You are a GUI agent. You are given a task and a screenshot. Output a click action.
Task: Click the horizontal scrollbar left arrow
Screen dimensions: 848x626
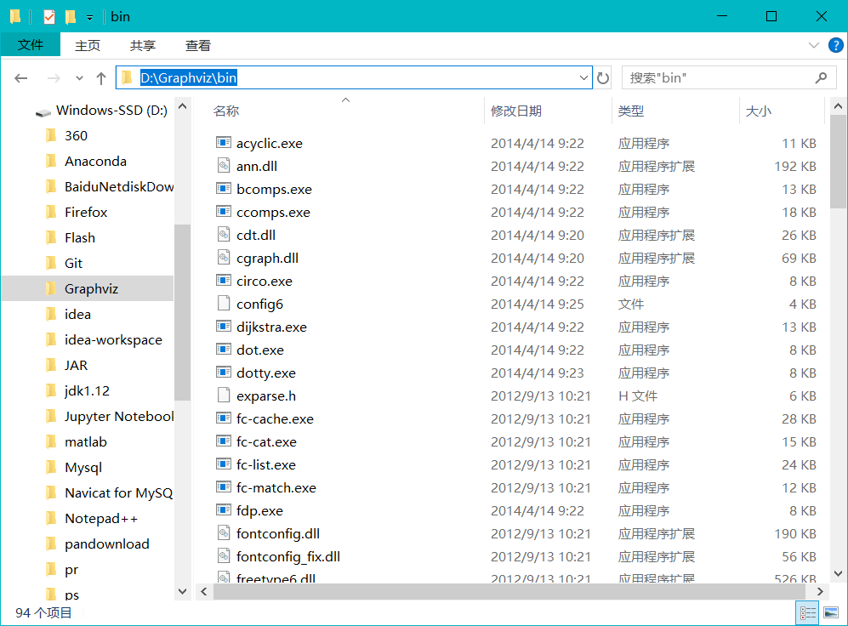[204, 591]
